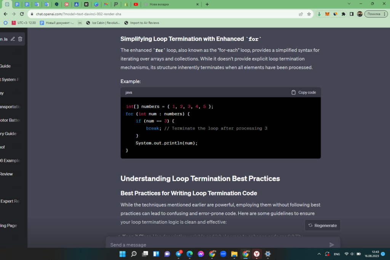
Task: Bookmark this page with the star icon
Action: tap(309, 14)
